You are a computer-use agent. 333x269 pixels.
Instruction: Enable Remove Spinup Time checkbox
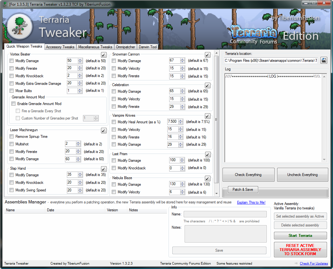[x=11, y=137]
